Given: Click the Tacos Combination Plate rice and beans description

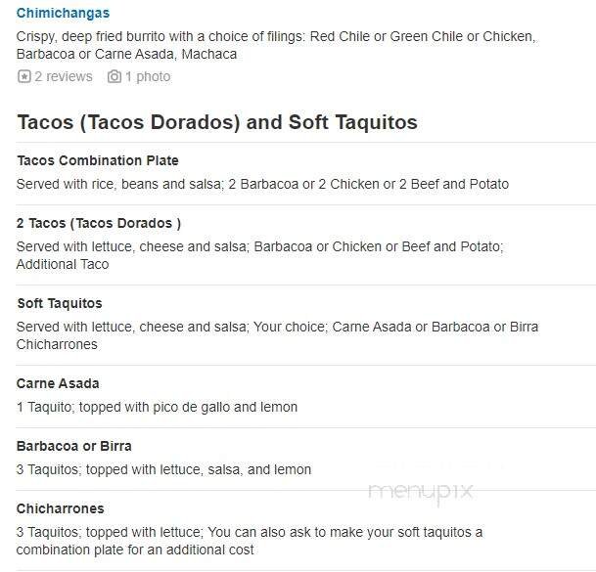Looking at the screenshot, I should [x=262, y=184].
